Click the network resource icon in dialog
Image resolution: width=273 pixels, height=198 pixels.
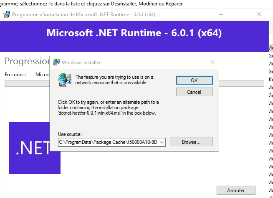65,80
